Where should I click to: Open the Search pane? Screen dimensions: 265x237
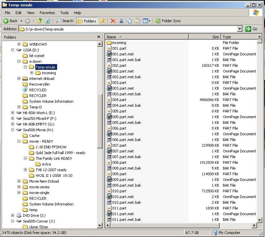[x=64, y=21]
